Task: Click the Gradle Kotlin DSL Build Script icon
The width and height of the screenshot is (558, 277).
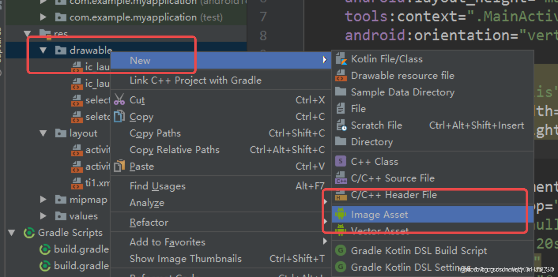Action: click(341, 251)
